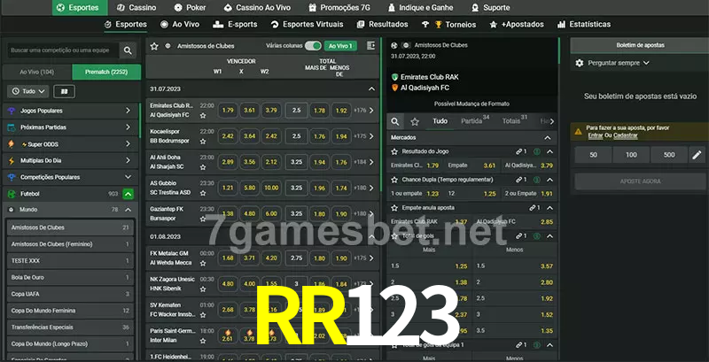Open Suporte from top menu
The height and width of the screenshot is (362, 709).
pos(491,8)
